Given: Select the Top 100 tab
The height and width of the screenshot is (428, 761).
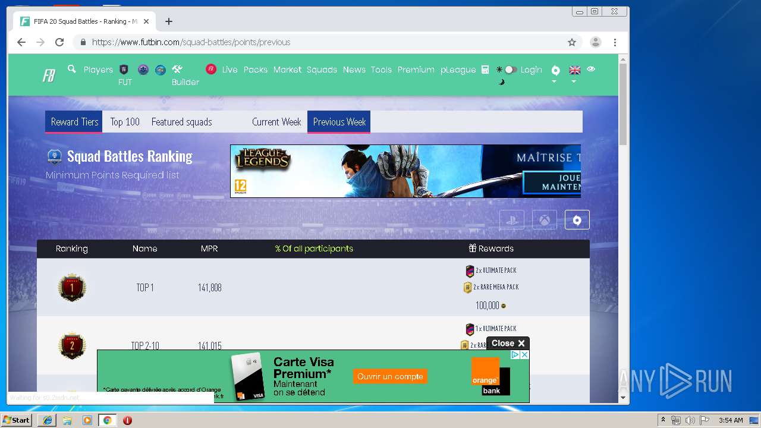Looking at the screenshot, I should click(x=125, y=121).
